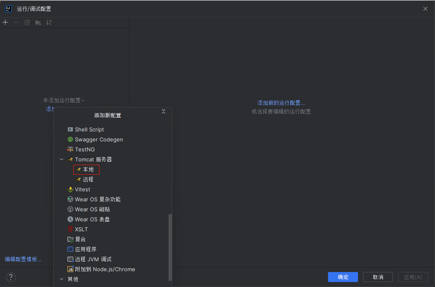Open 编辑配置模板... link

23,259
